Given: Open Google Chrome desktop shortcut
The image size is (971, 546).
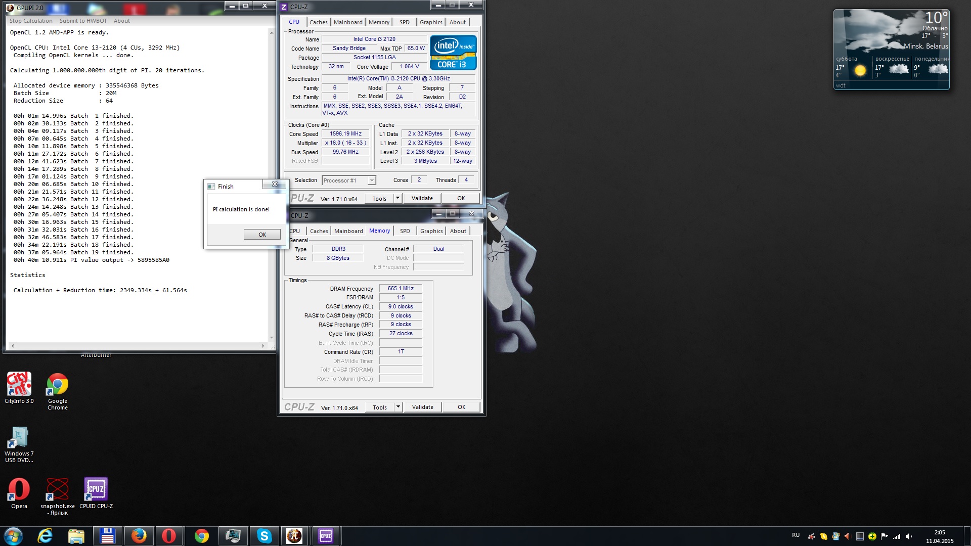Looking at the screenshot, I should (58, 391).
